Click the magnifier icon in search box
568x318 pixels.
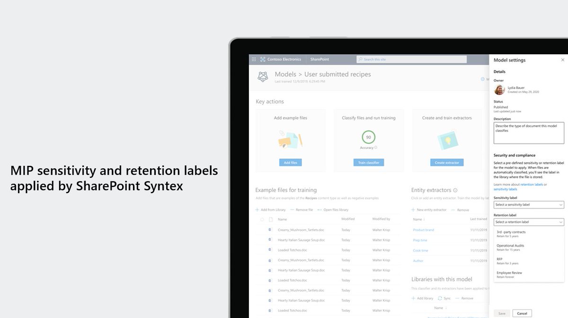click(x=360, y=60)
